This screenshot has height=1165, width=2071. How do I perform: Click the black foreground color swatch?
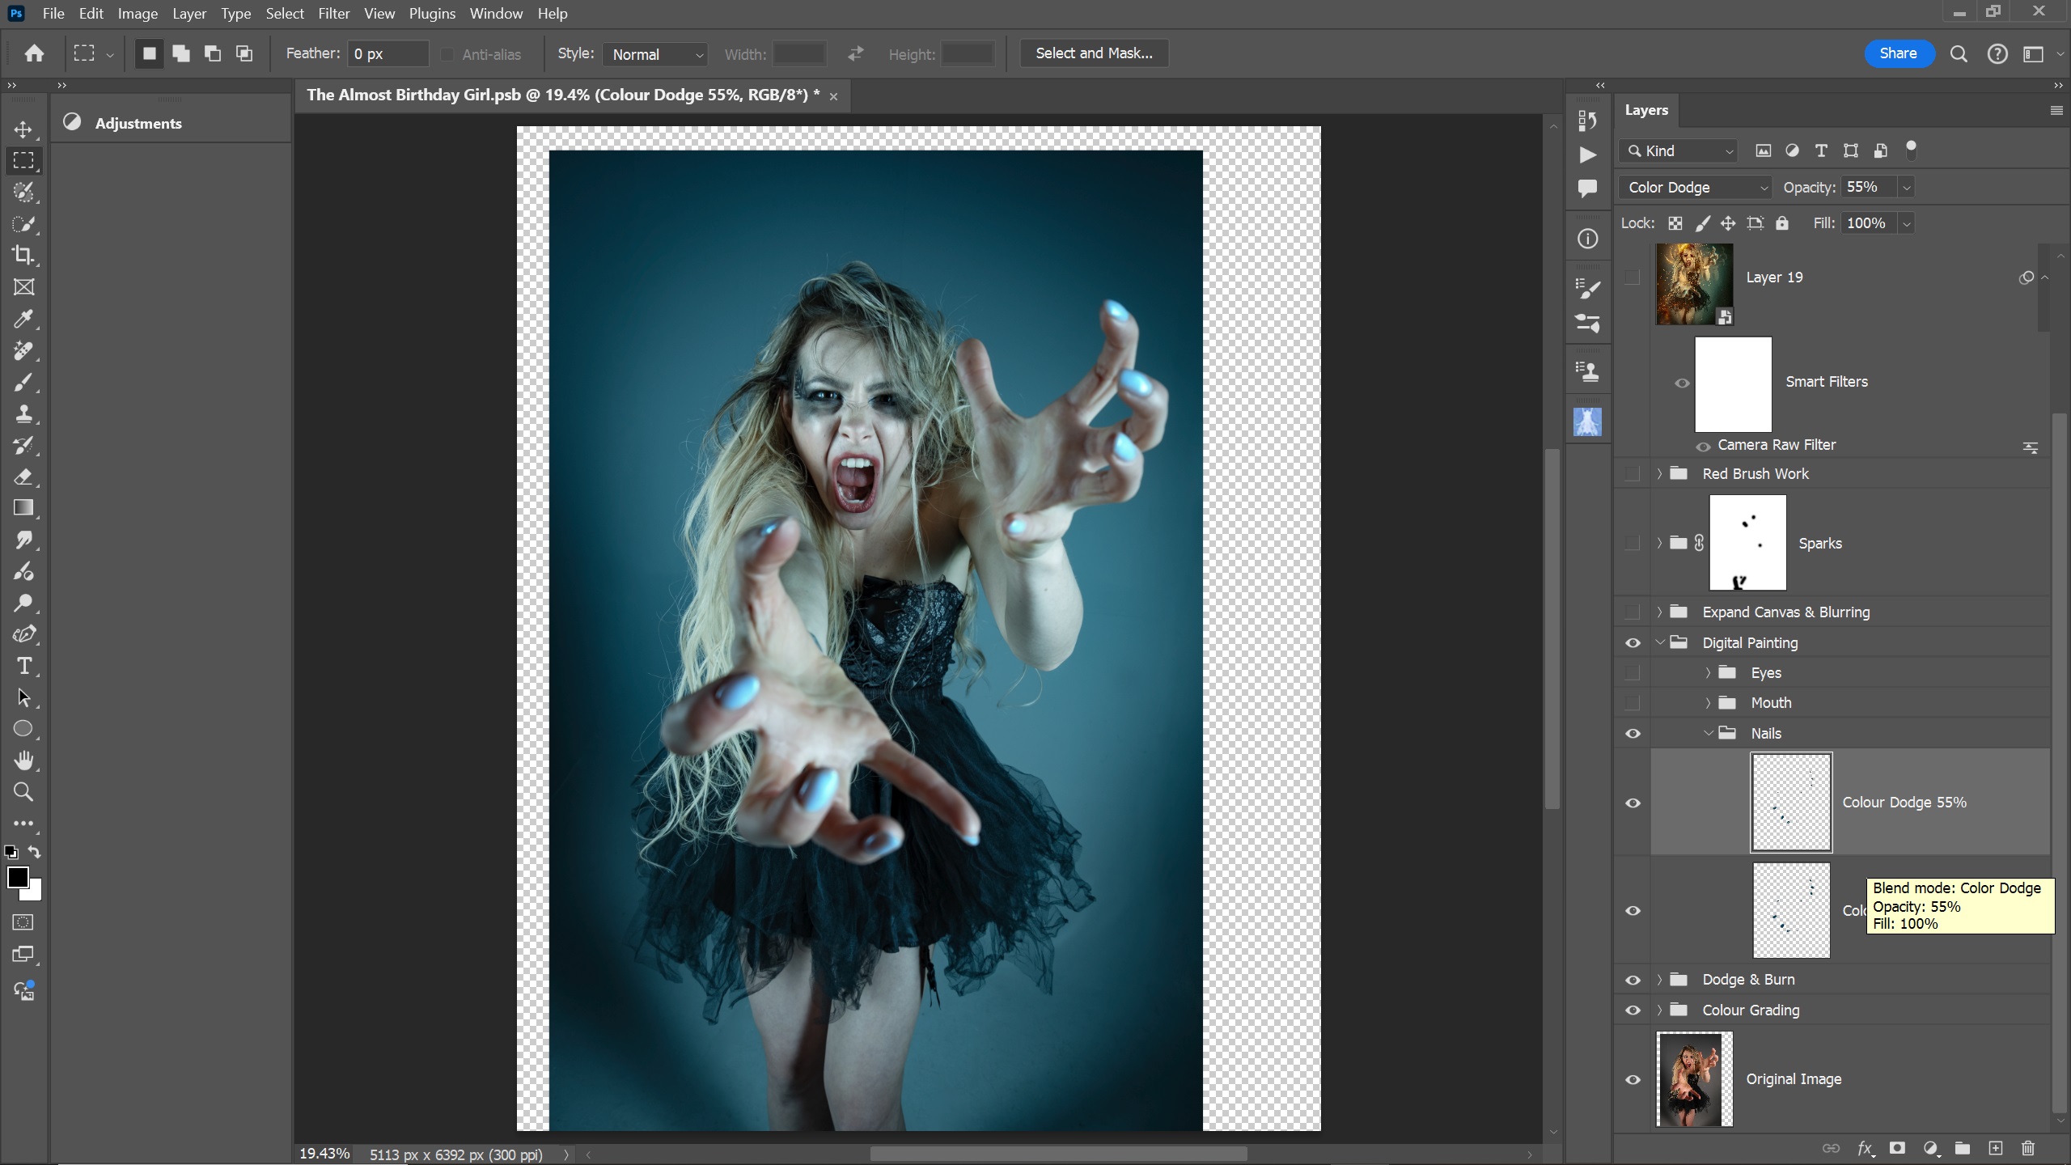point(17,877)
